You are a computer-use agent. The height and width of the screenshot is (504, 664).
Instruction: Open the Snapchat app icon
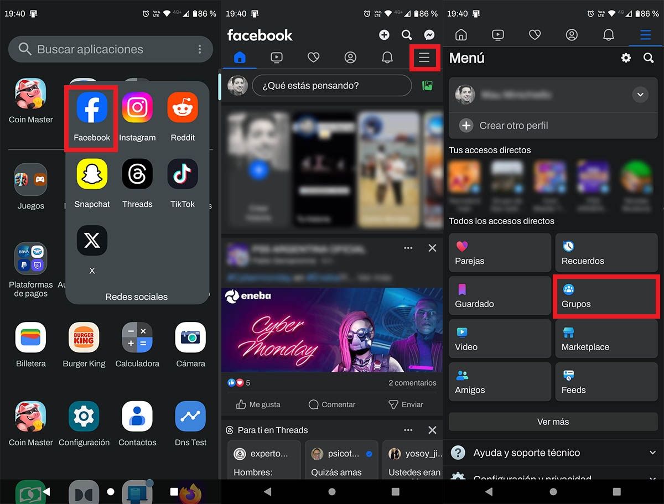click(92, 174)
